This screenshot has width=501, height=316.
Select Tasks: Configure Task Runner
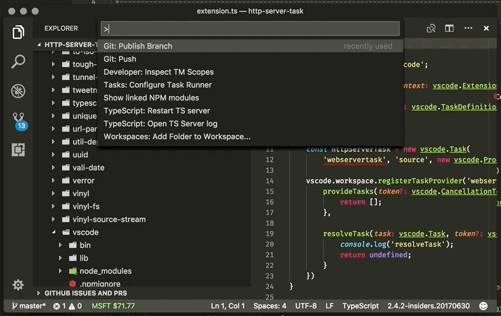tap(250, 85)
